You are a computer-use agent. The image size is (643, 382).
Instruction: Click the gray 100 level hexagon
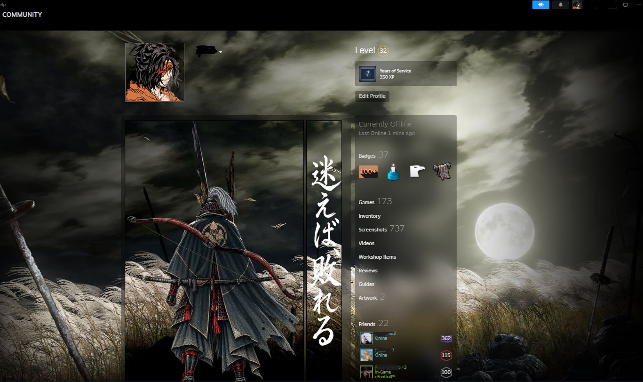[446, 372]
